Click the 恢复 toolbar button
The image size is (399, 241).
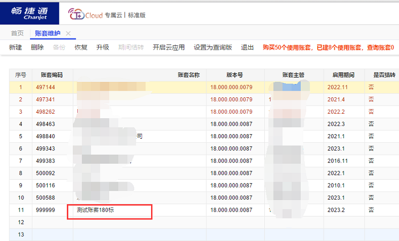click(x=81, y=47)
